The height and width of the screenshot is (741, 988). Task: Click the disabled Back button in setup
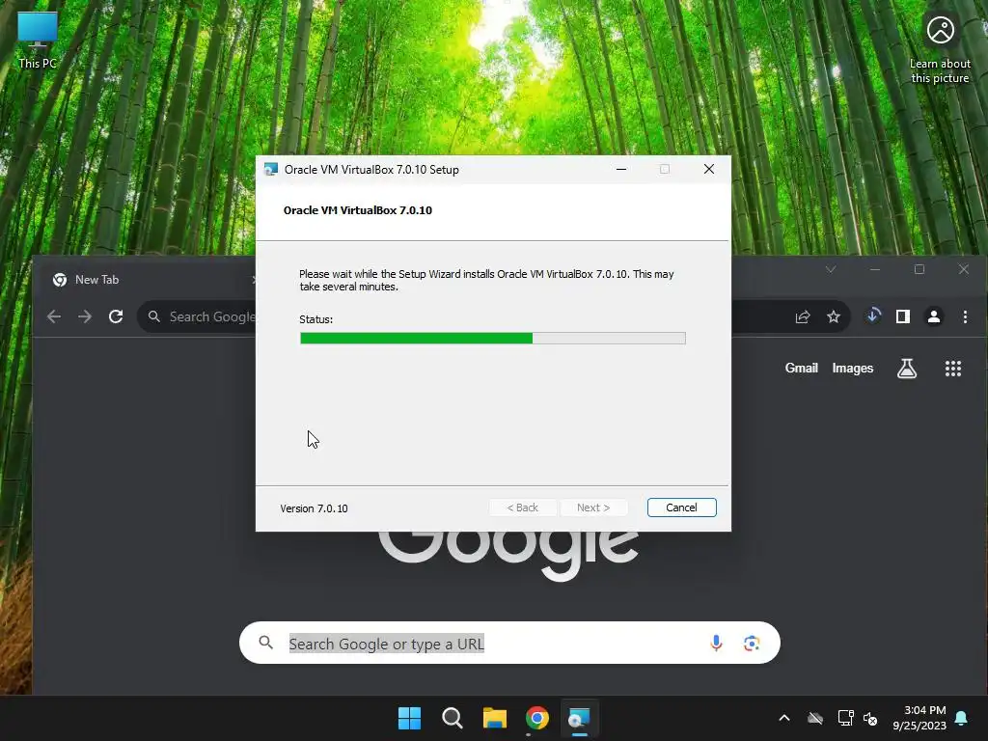tap(522, 508)
